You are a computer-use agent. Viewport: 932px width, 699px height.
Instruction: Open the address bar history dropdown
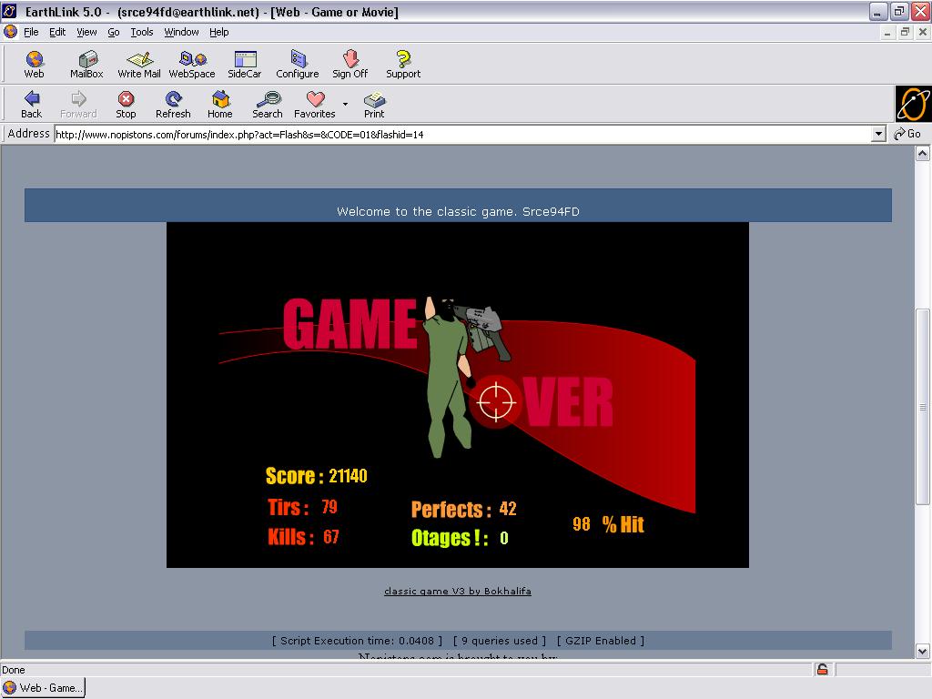[x=878, y=134]
